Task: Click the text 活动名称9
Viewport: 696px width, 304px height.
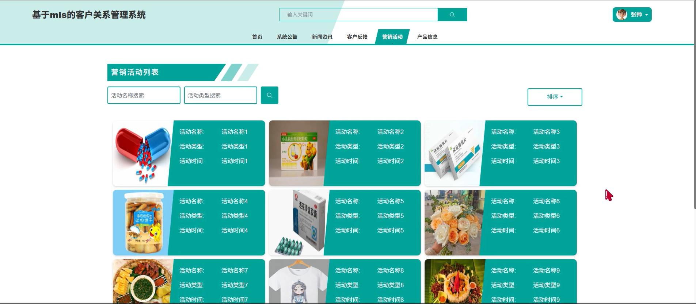Action: pos(546,270)
